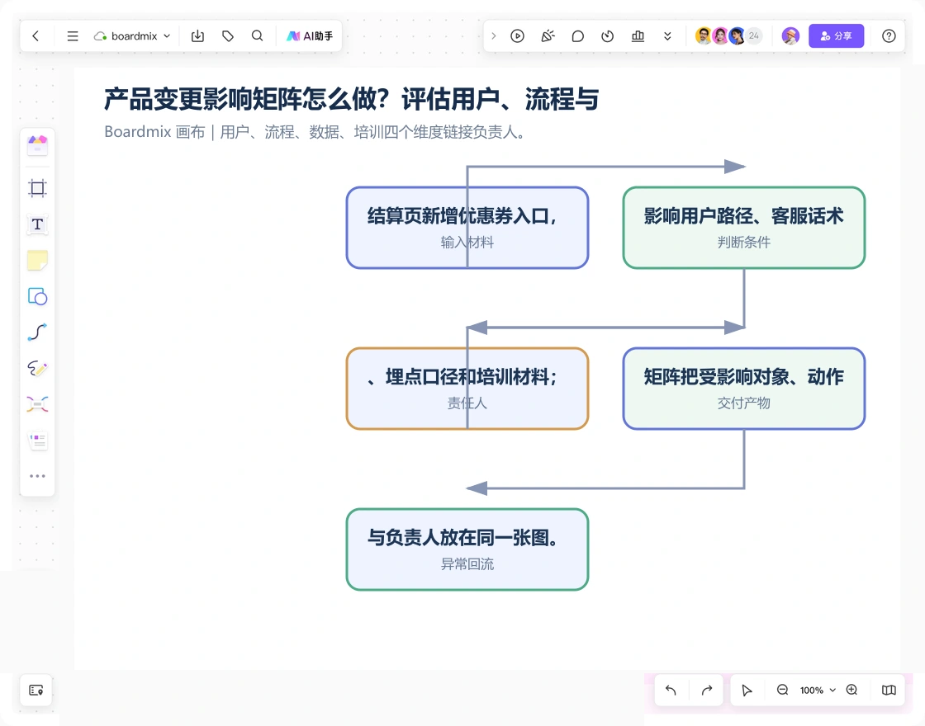Select the Connector line tool
Viewport: 925px width, 726px height.
click(x=37, y=332)
